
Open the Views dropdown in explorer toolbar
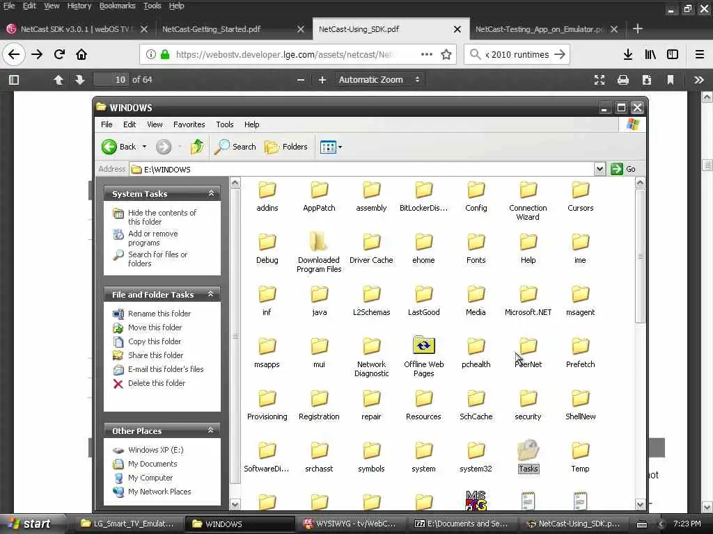[x=331, y=147]
